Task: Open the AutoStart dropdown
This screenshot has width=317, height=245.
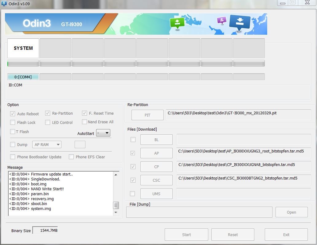Action: coord(103,133)
